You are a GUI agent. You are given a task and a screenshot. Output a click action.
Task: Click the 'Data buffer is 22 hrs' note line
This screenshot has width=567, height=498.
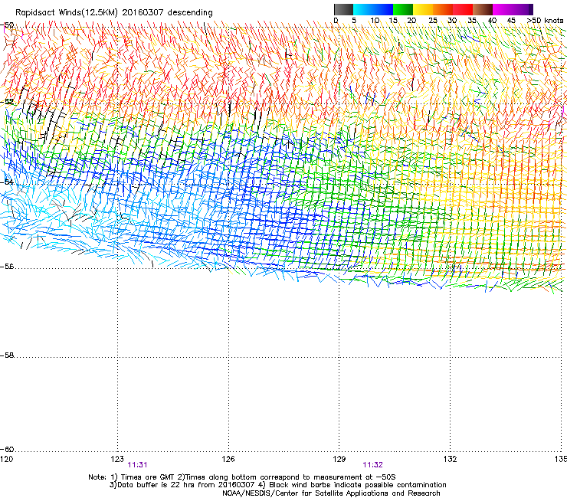click(x=277, y=485)
